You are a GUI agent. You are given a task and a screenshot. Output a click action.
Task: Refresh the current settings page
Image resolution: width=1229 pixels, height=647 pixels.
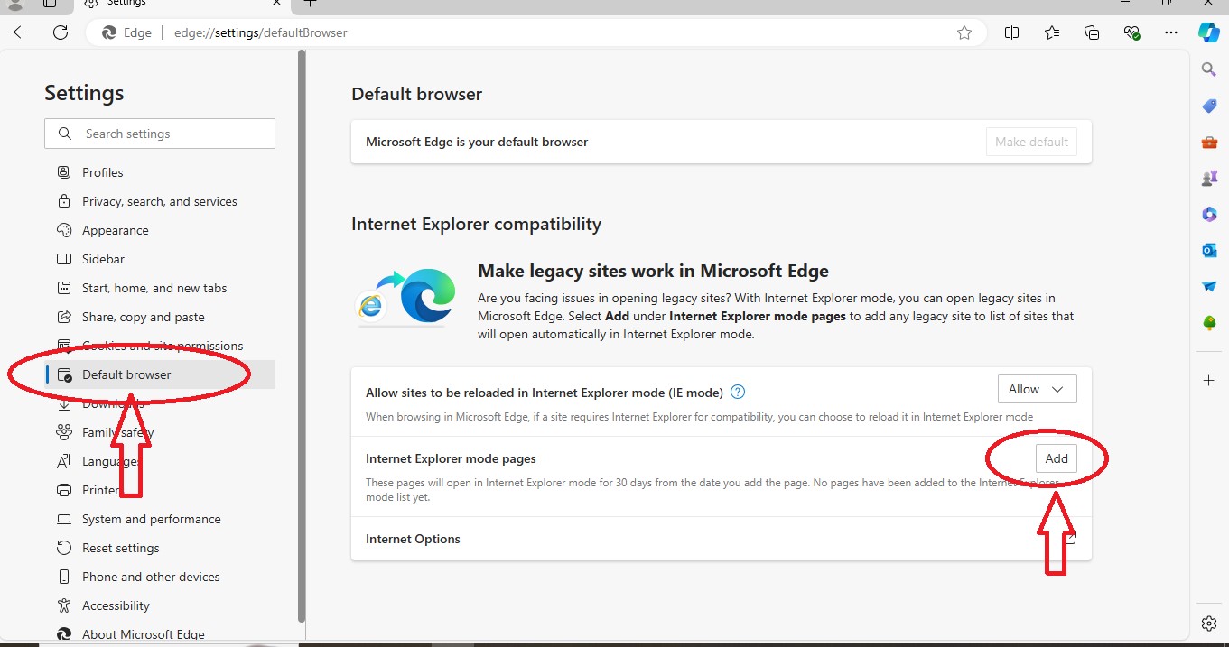coord(61,32)
